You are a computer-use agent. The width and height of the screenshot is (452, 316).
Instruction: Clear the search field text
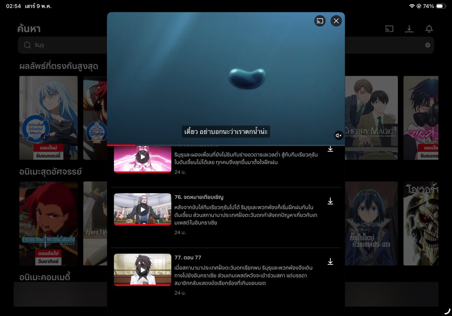pyautogui.click(x=428, y=45)
